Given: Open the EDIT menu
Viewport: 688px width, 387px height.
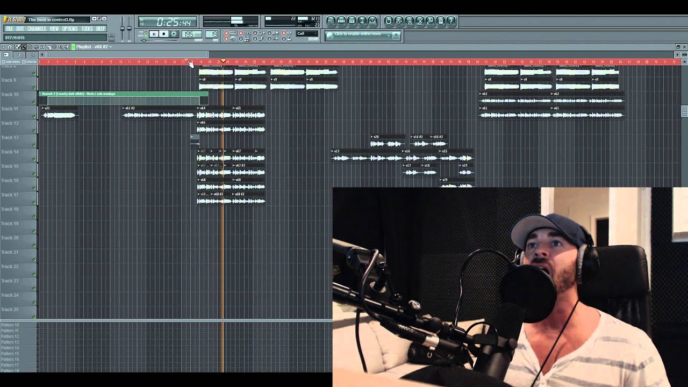Looking at the screenshot, I should (x=20, y=28).
